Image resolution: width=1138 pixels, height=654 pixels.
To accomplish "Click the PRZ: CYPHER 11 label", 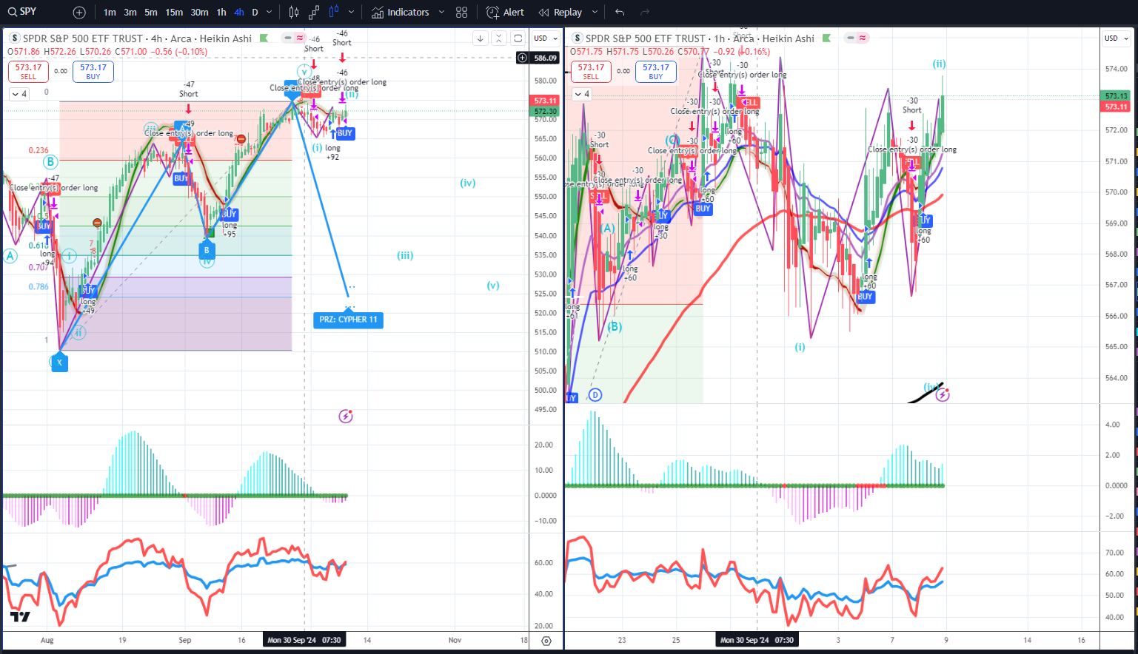I will coord(348,320).
